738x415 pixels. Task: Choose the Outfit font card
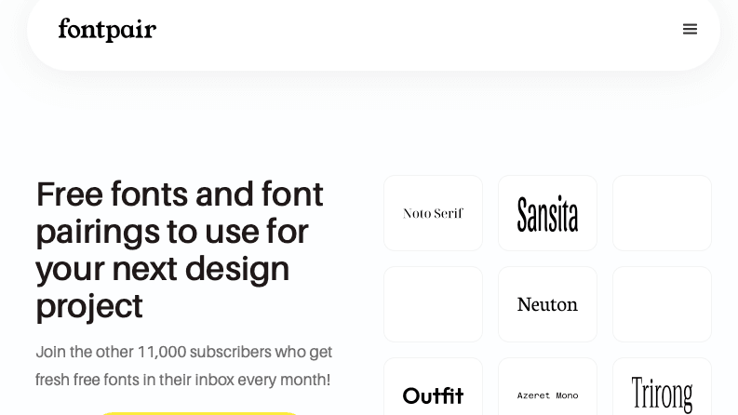433,387
